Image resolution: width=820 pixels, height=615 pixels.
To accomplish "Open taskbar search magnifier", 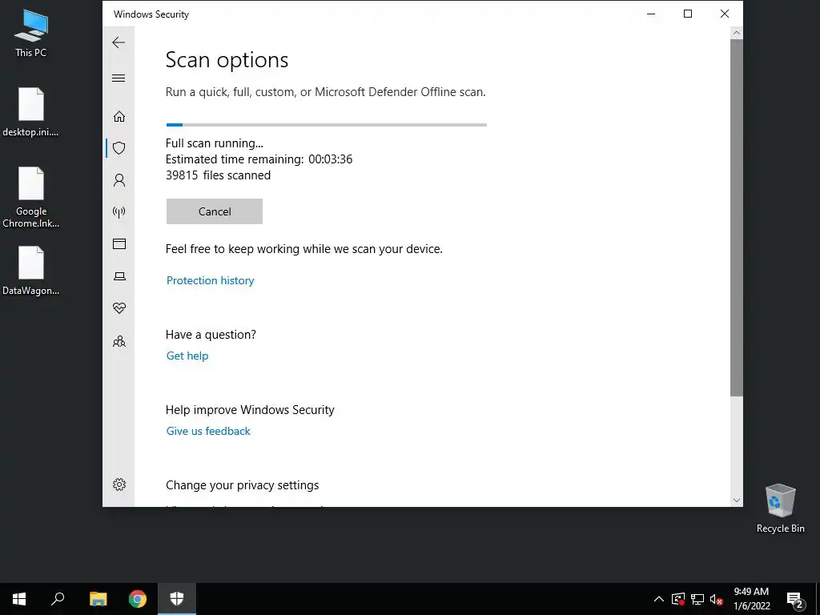I will [x=58, y=599].
